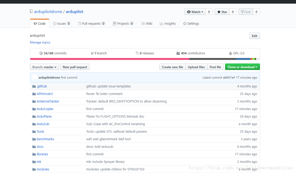
Task: Open commit 'mk: include Sprayer library'
Action: click(x=105, y=162)
